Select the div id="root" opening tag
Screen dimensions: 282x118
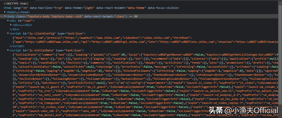coord(22,21)
